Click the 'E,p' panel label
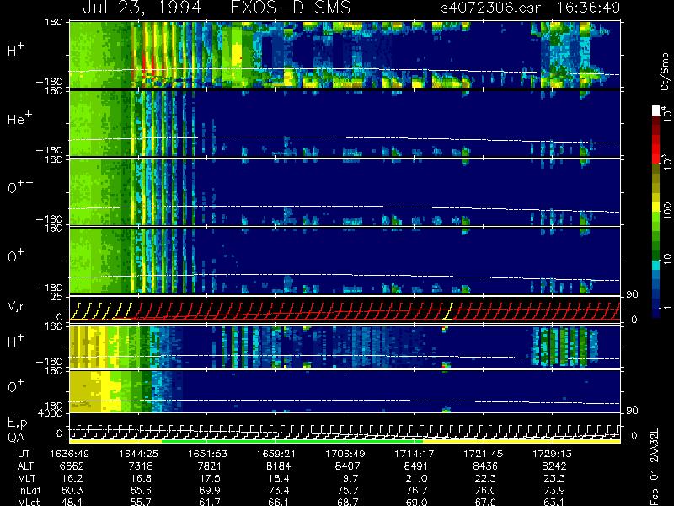Viewport: 674px width, 506px height. 17,423
